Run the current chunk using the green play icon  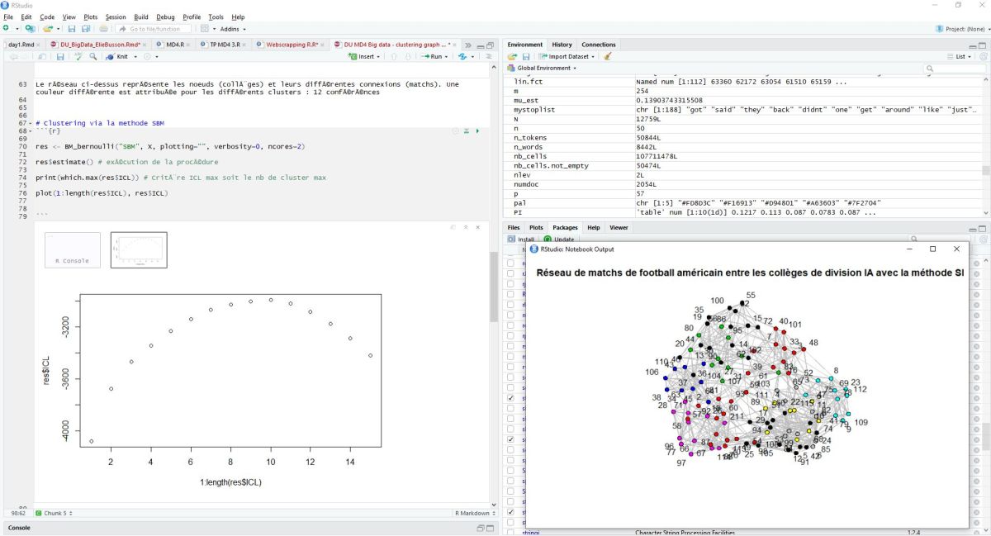pos(477,131)
